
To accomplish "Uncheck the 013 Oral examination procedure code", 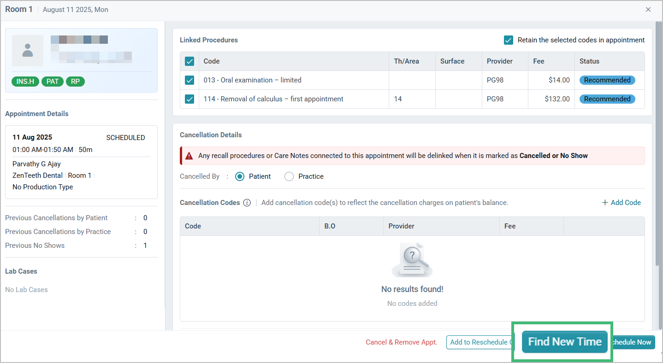I will coord(189,80).
